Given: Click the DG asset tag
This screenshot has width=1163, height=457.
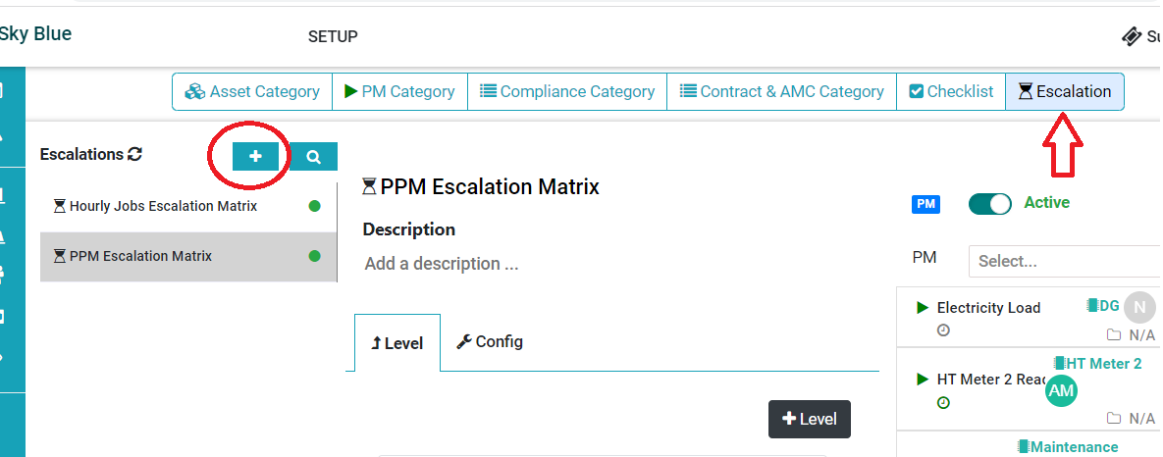Looking at the screenshot, I should point(1103,305).
